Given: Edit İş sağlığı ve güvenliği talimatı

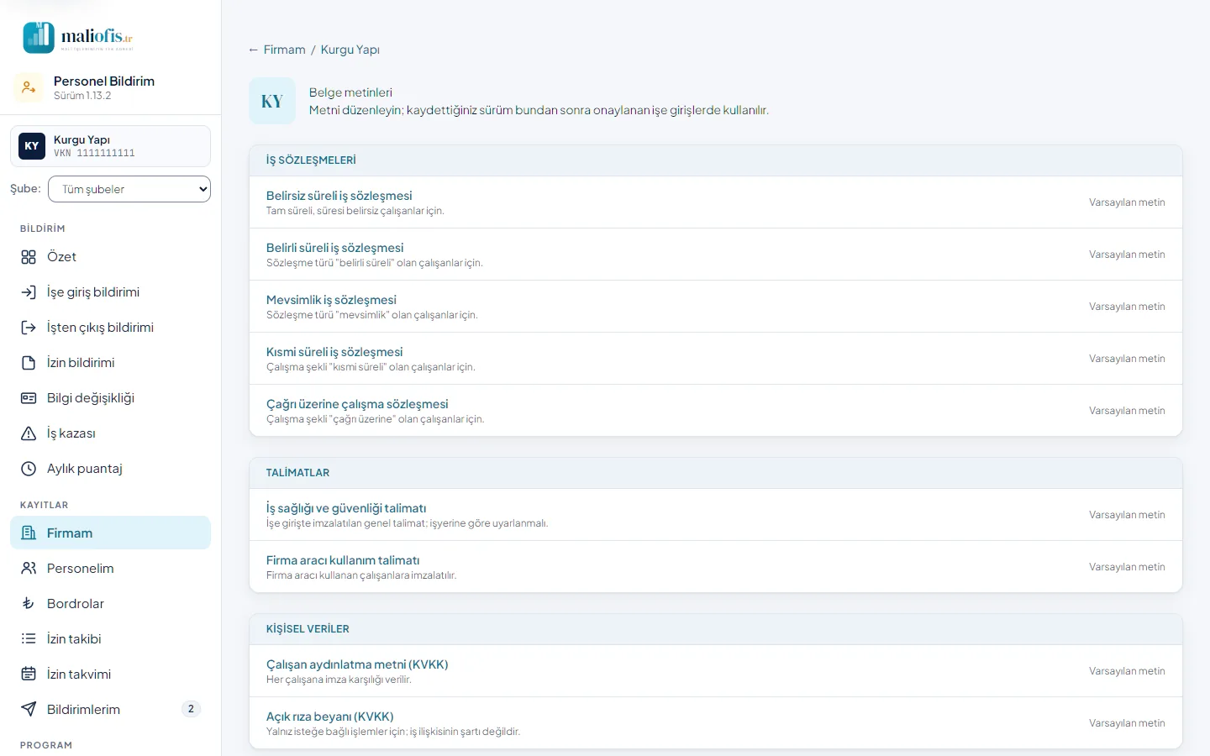Looking at the screenshot, I should pyautogui.click(x=716, y=515).
